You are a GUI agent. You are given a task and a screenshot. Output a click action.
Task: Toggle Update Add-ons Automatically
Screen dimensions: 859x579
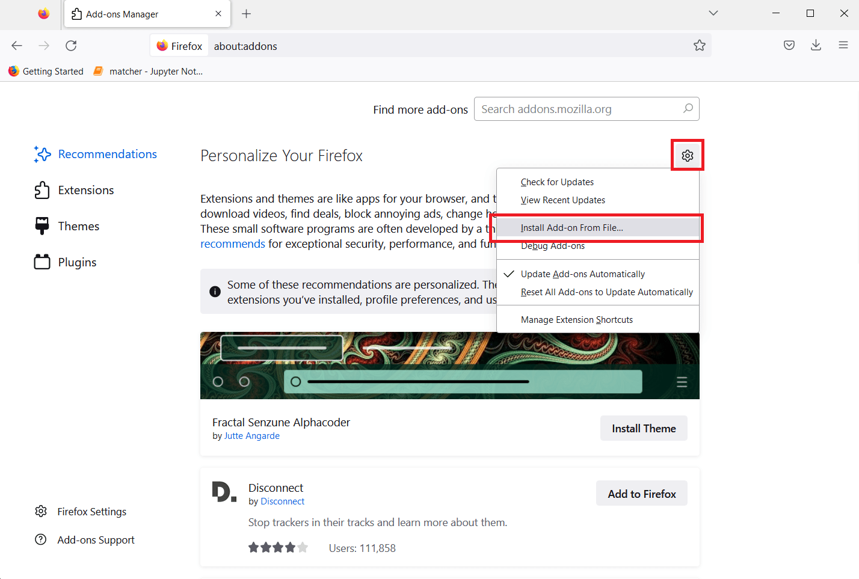pyautogui.click(x=598, y=274)
